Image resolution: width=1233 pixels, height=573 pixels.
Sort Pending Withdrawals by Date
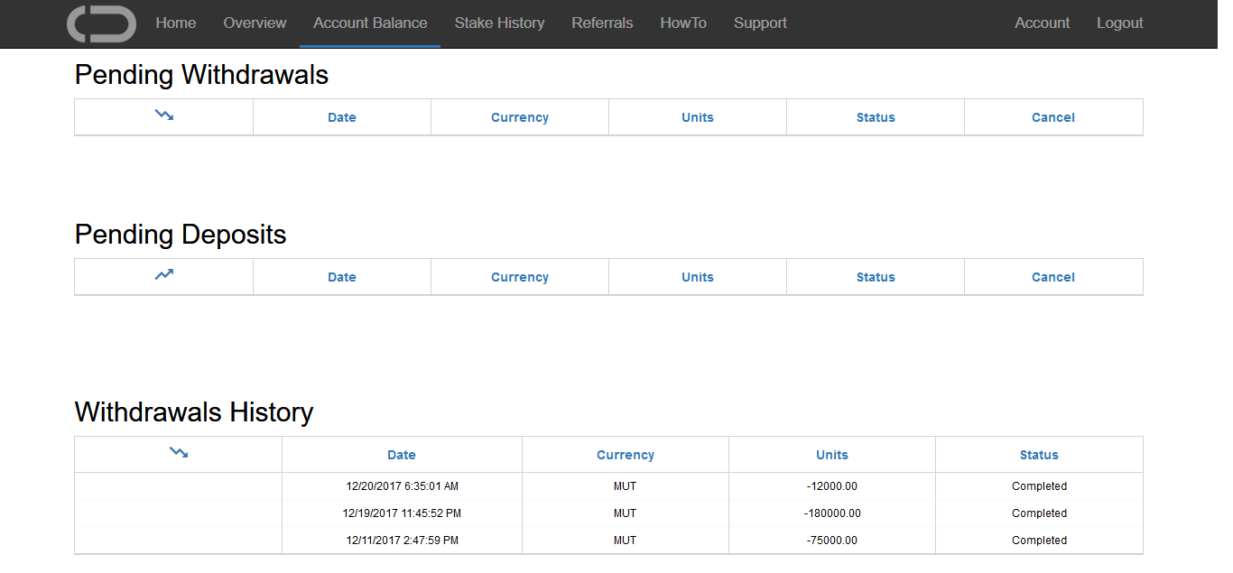click(341, 116)
